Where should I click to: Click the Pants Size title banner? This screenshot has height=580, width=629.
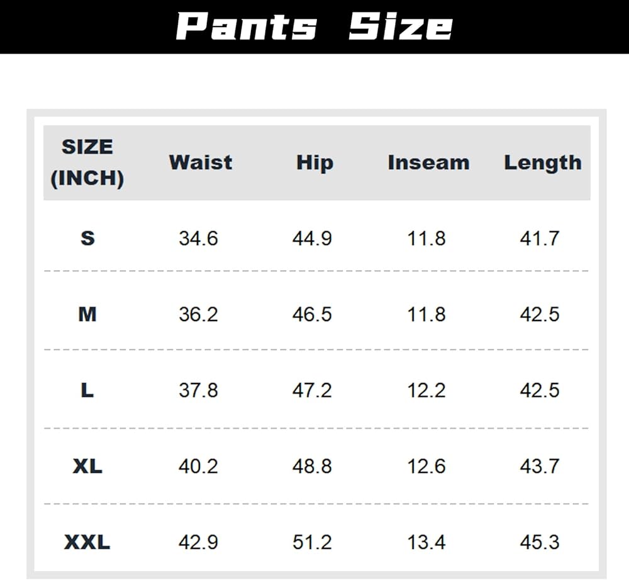click(314, 26)
